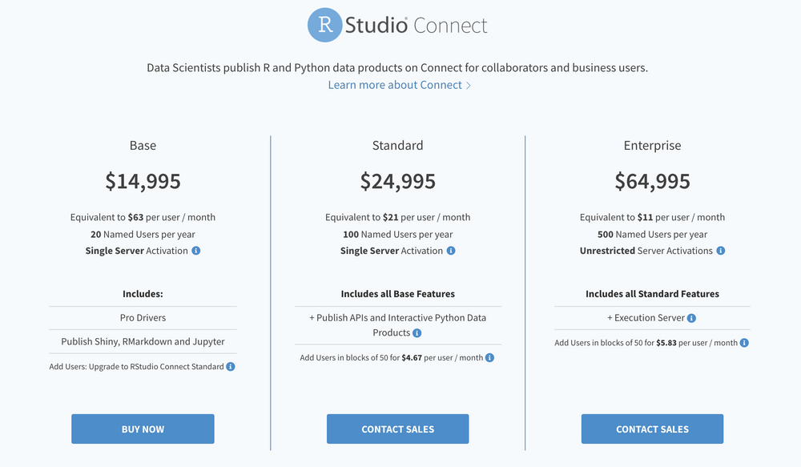Click the chevron after Learn more about Connect
Viewport: 801px width, 467px height.
(469, 84)
